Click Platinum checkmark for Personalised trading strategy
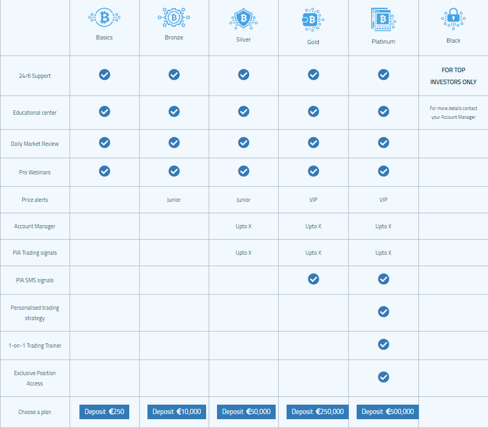 click(384, 312)
